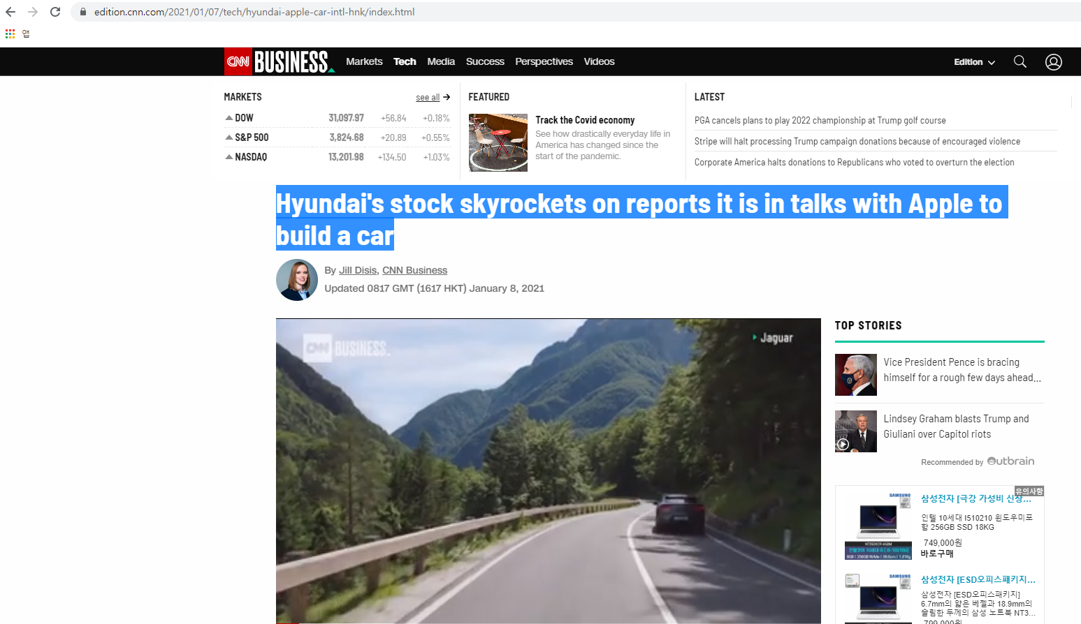Viewport: 1081px width, 624px height.
Task: Click the browser back arrow
Action: click(x=10, y=12)
